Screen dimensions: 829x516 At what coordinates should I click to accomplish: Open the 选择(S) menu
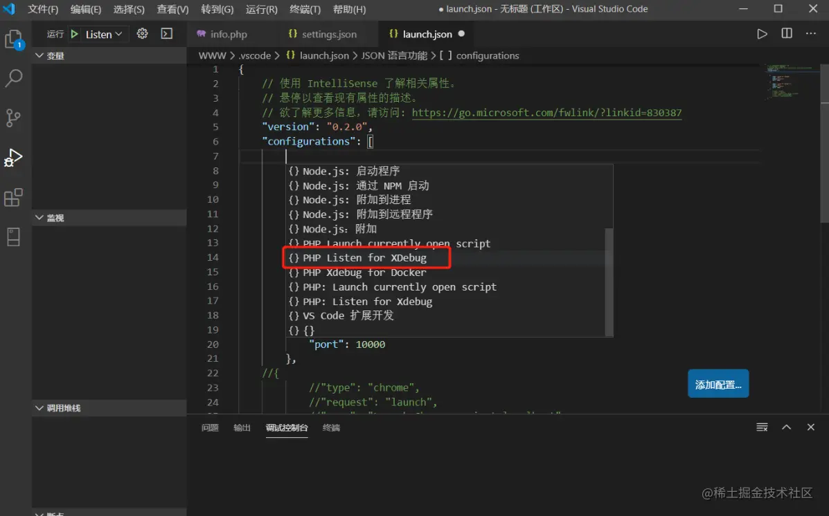(x=129, y=9)
